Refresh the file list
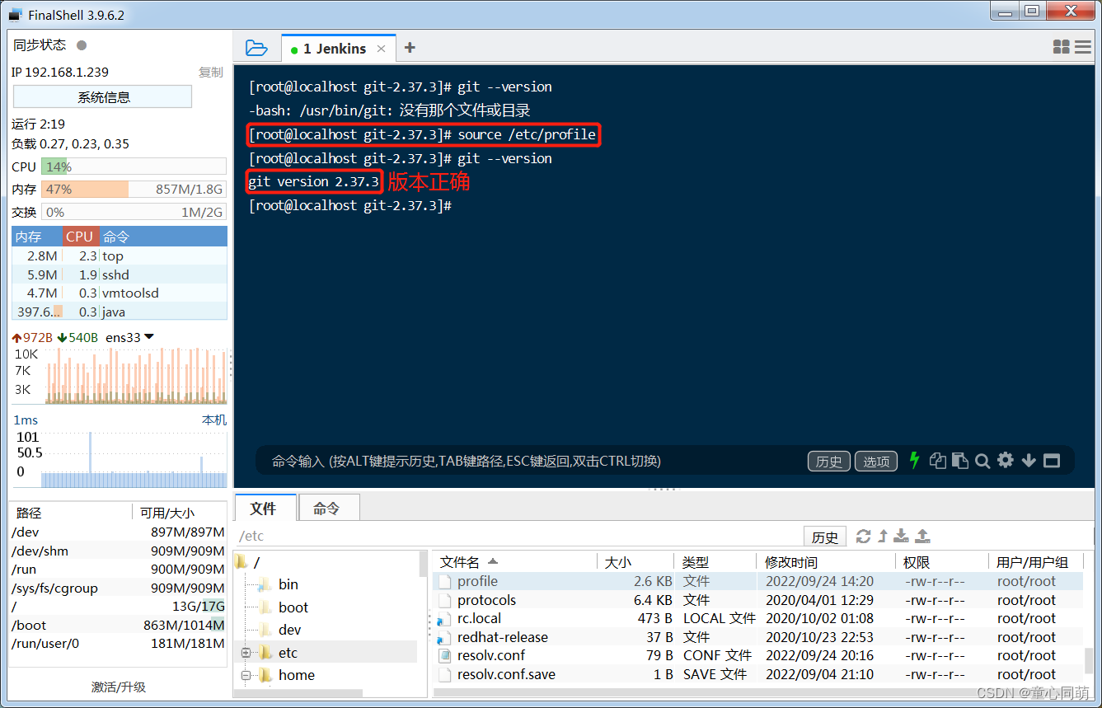 (x=864, y=537)
